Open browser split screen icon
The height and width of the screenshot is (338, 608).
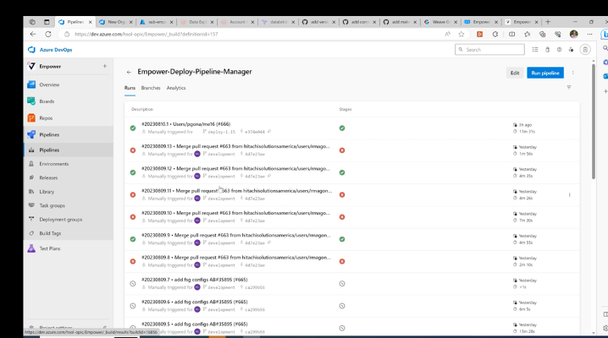click(511, 34)
